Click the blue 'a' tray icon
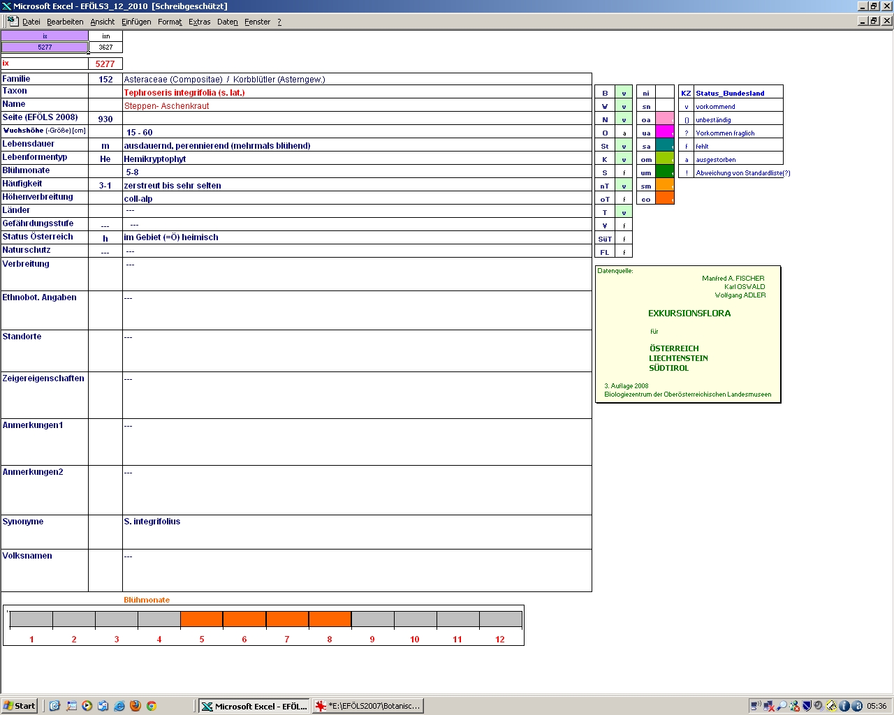Screen dimensions: 894x715 (x=857, y=706)
